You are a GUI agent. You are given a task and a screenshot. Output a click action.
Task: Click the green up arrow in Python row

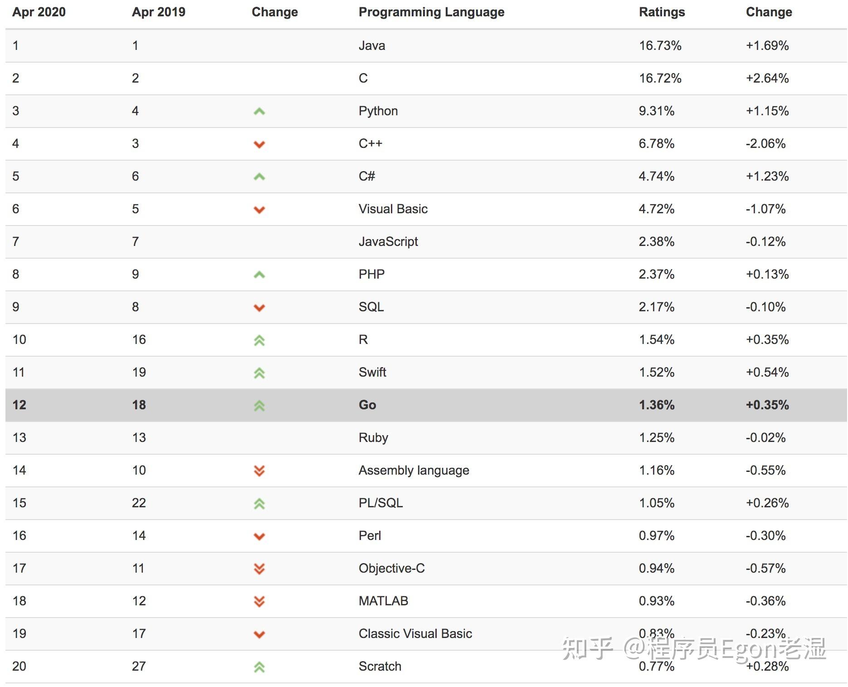(x=259, y=111)
